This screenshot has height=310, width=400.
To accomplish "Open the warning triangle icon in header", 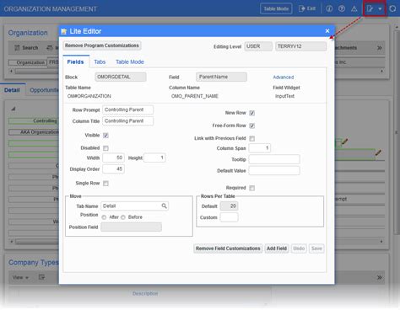I will [354, 9].
